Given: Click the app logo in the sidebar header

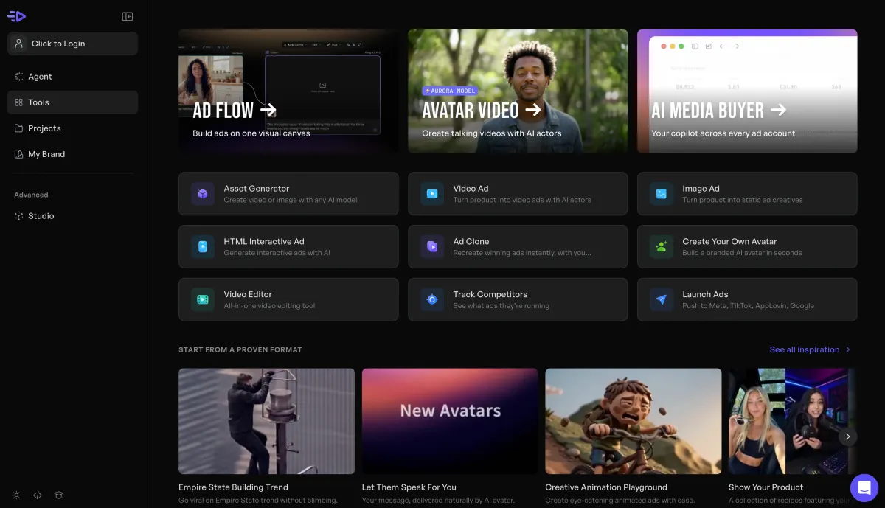Looking at the screenshot, I should point(16,16).
